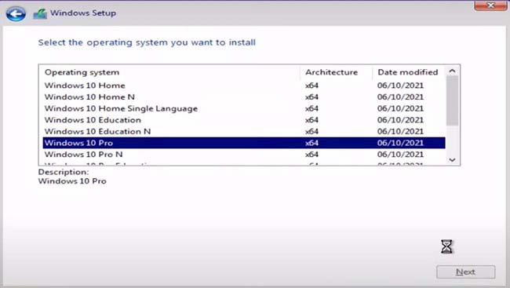The image size is (510, 288).
Task: Click the Next button
Action: [x=466, y=272]
